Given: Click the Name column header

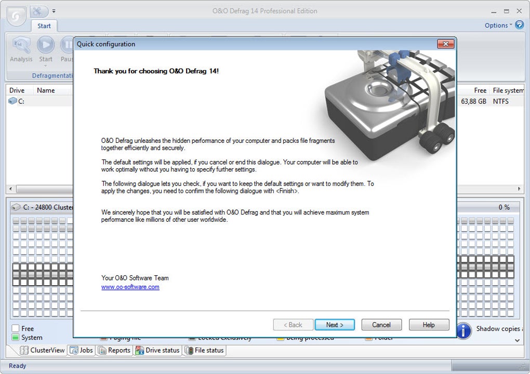Looking at the screenshot, I should pyautogui.click(x=46, y=90).
